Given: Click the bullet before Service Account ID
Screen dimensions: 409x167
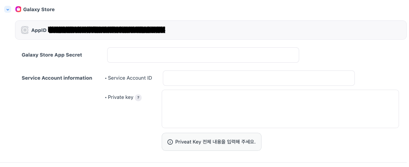Looking at the screenshot, I should tap(106, 78).
